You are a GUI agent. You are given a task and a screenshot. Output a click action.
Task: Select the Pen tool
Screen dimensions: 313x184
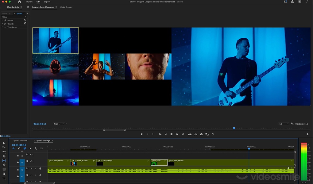tap(4, 165)
